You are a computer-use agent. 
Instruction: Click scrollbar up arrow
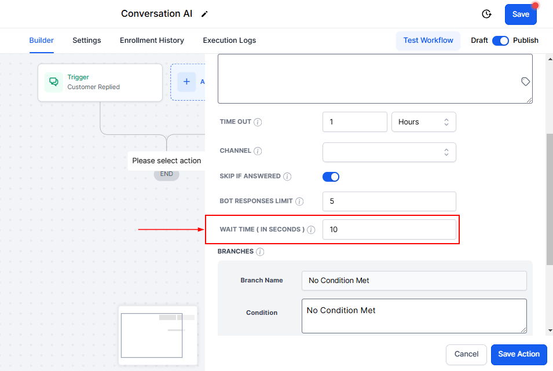[x=550, y=59]
